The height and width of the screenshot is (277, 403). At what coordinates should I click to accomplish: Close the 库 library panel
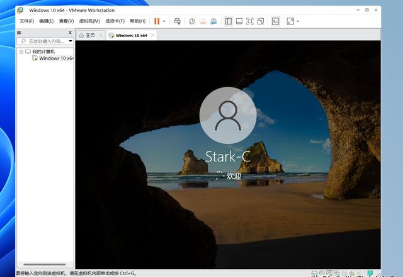(70, 33)
